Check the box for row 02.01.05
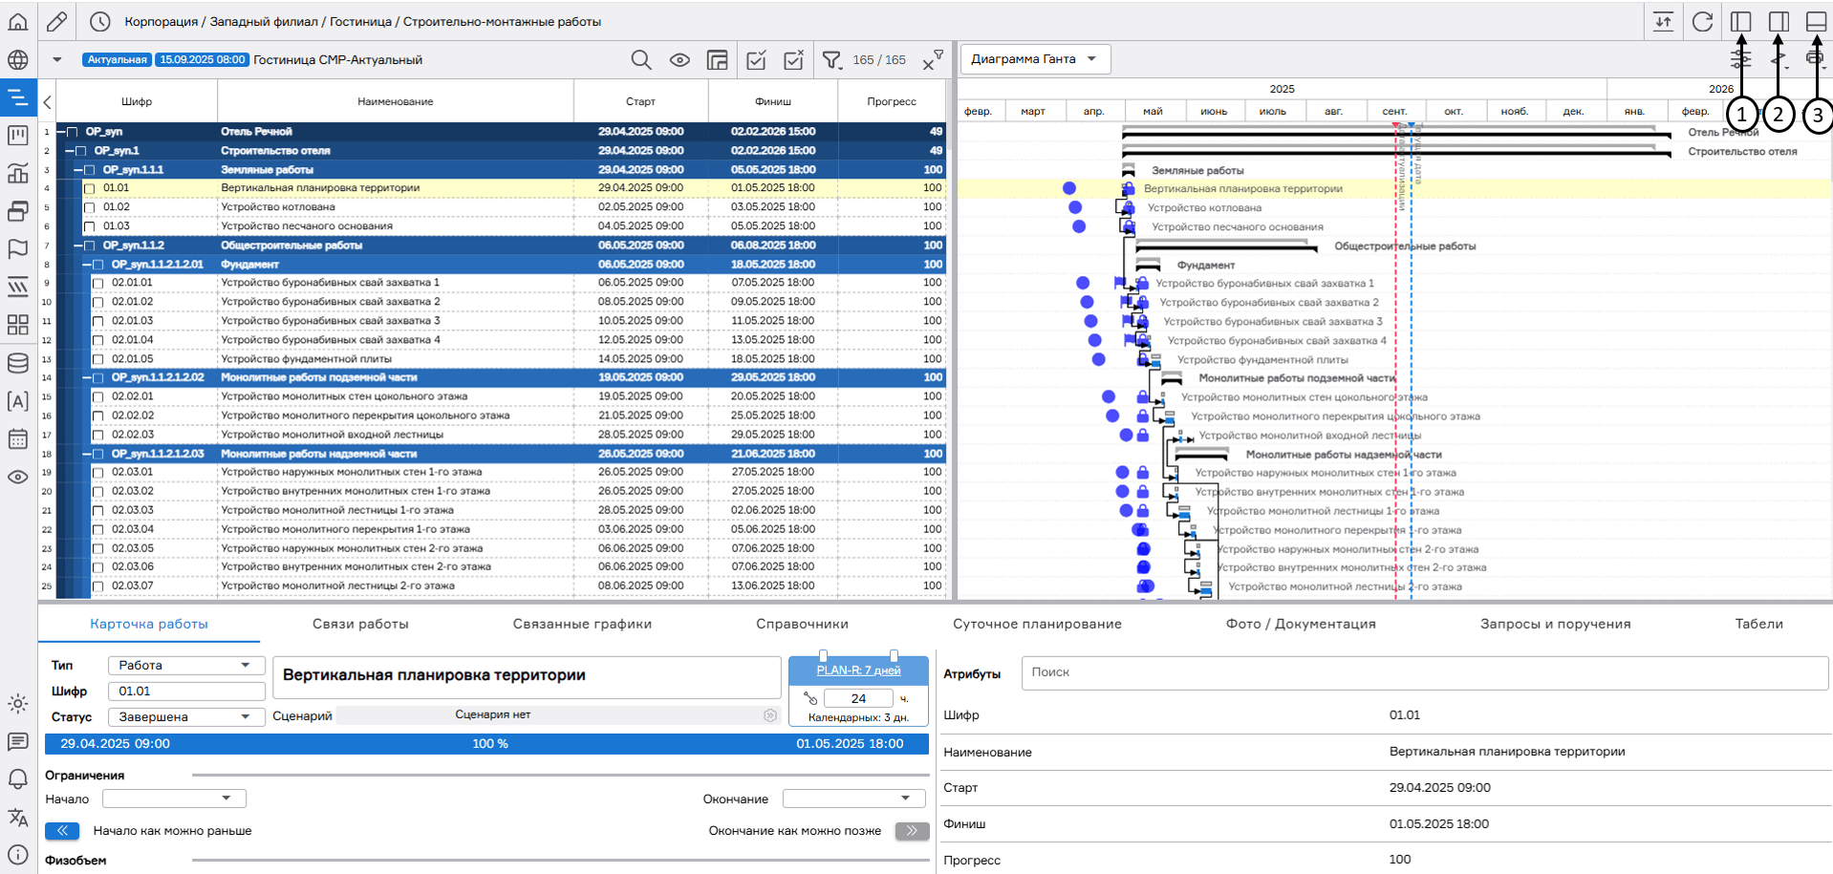Viewport: 1833px width, 874px height. click(98, 360)
